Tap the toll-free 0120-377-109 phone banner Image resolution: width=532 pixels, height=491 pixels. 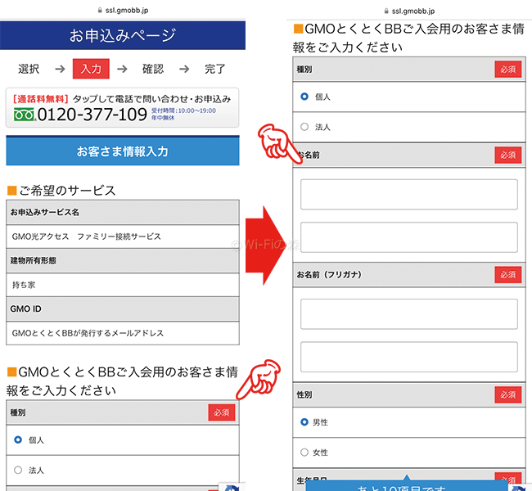click(x=122, y=108)
